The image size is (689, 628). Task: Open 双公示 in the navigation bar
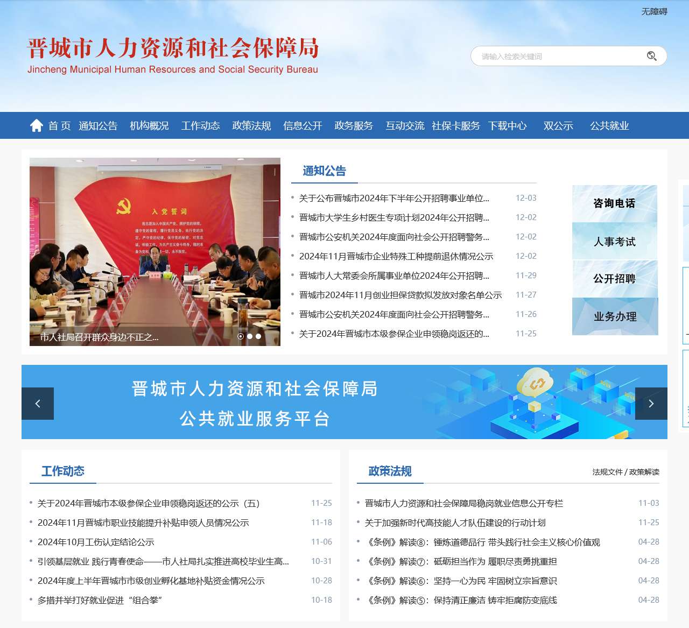558,125
